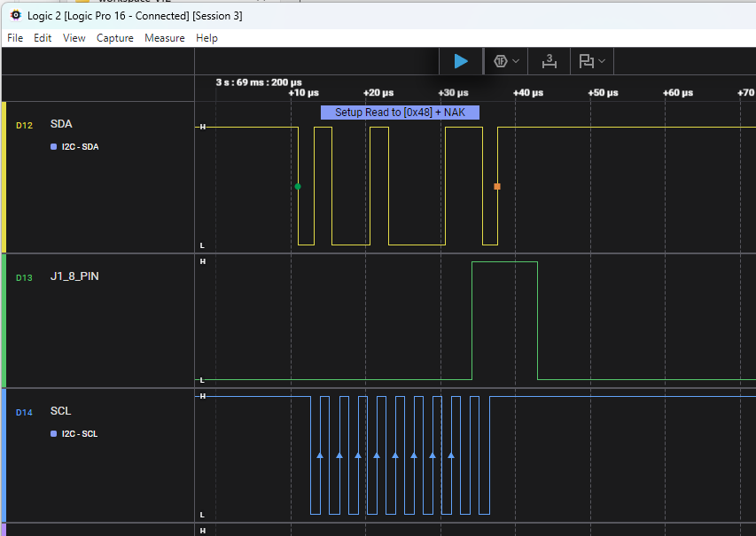Expand the trigger mode dropdown arrow
This screenshot has width=756, height=536.
pyautogui.click(x=516, y=61)
